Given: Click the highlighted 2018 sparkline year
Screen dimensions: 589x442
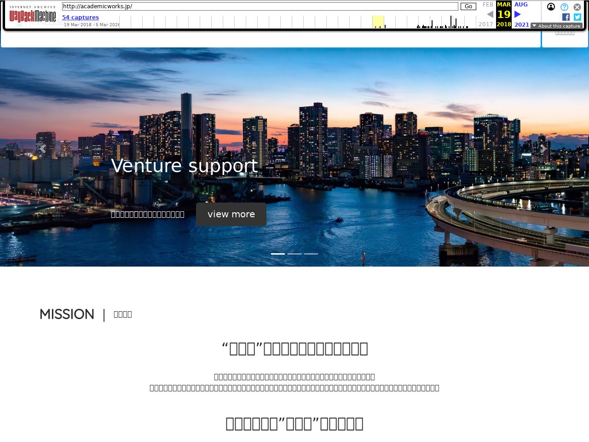Looking at the screenshot, I should [378, 22].
